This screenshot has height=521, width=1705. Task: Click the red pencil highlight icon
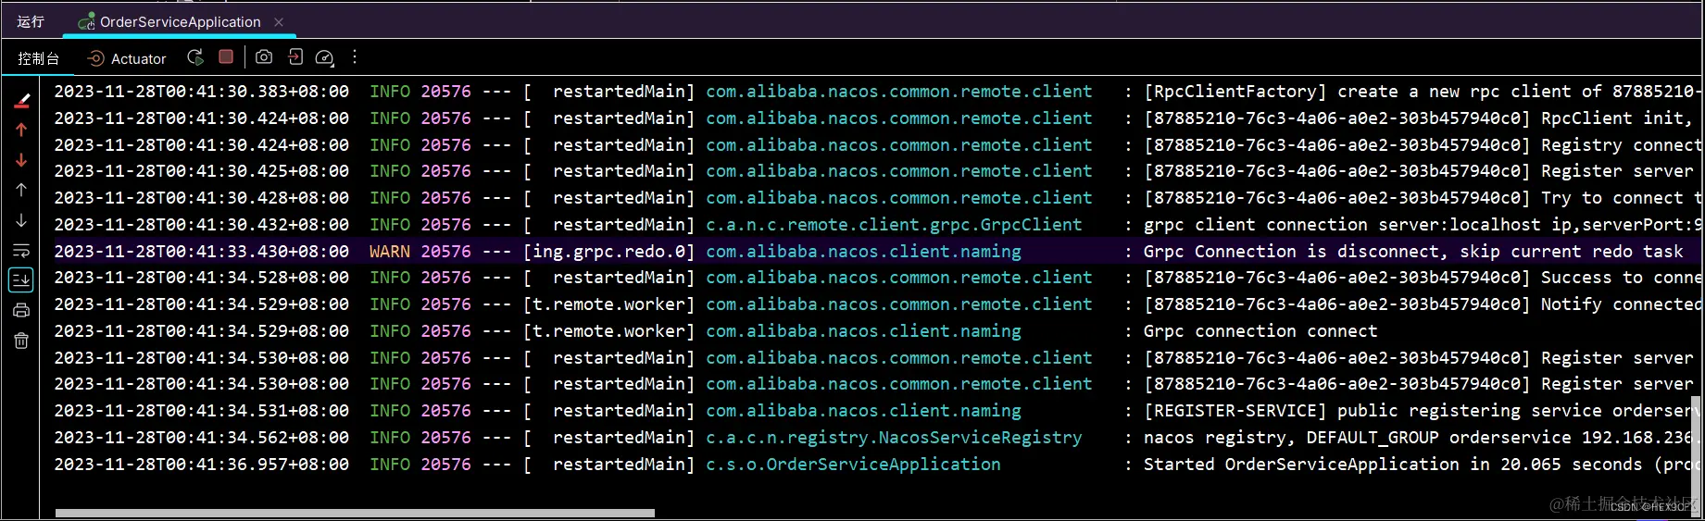coord(21,101)
